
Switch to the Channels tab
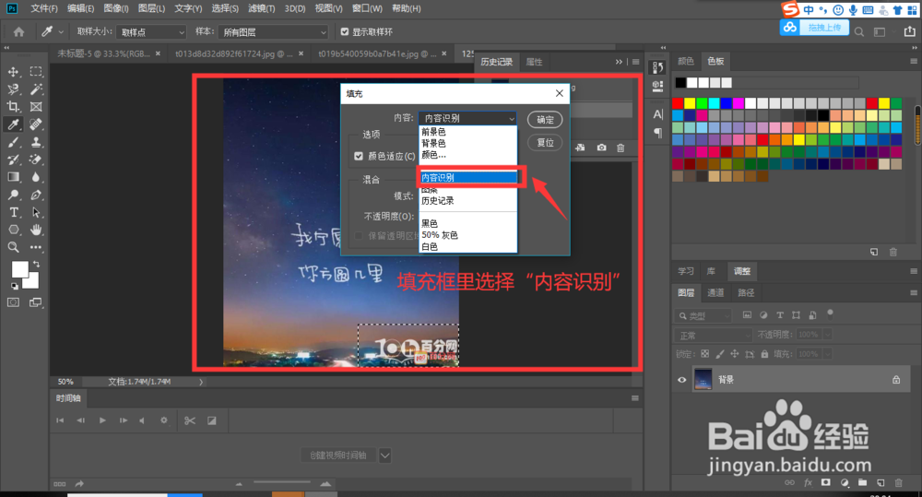[715, 292]
